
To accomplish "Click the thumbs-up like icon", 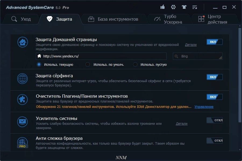I will (162, 7).
